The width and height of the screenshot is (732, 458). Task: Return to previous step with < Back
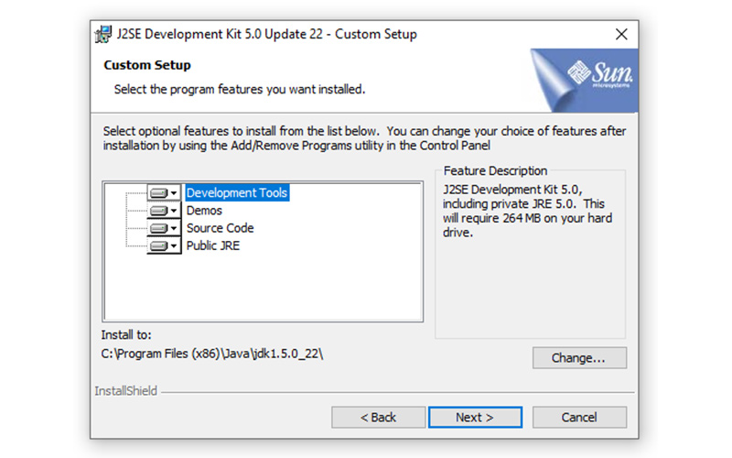click(378, 417)
